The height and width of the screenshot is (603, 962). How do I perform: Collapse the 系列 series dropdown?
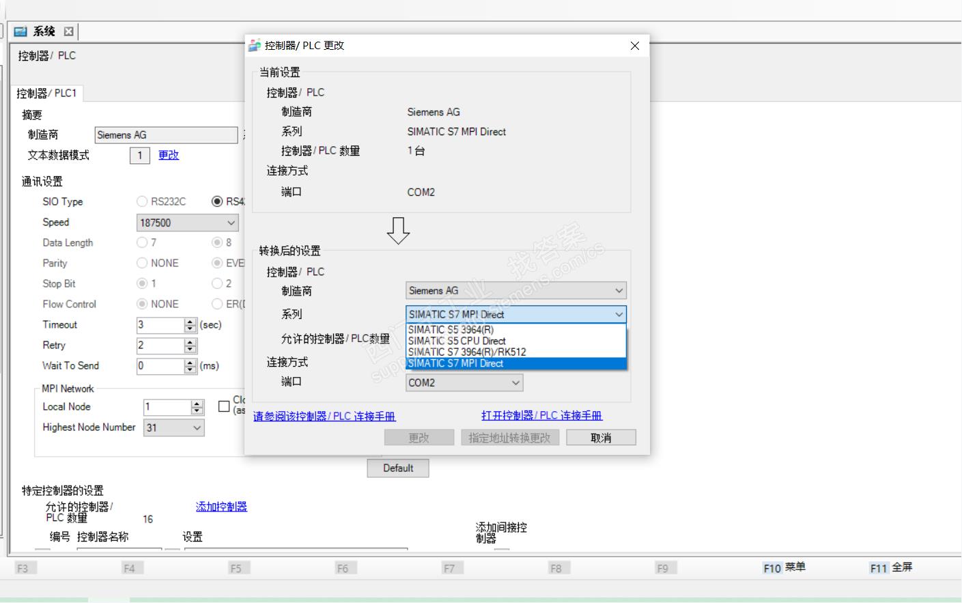tap(619, 314)
